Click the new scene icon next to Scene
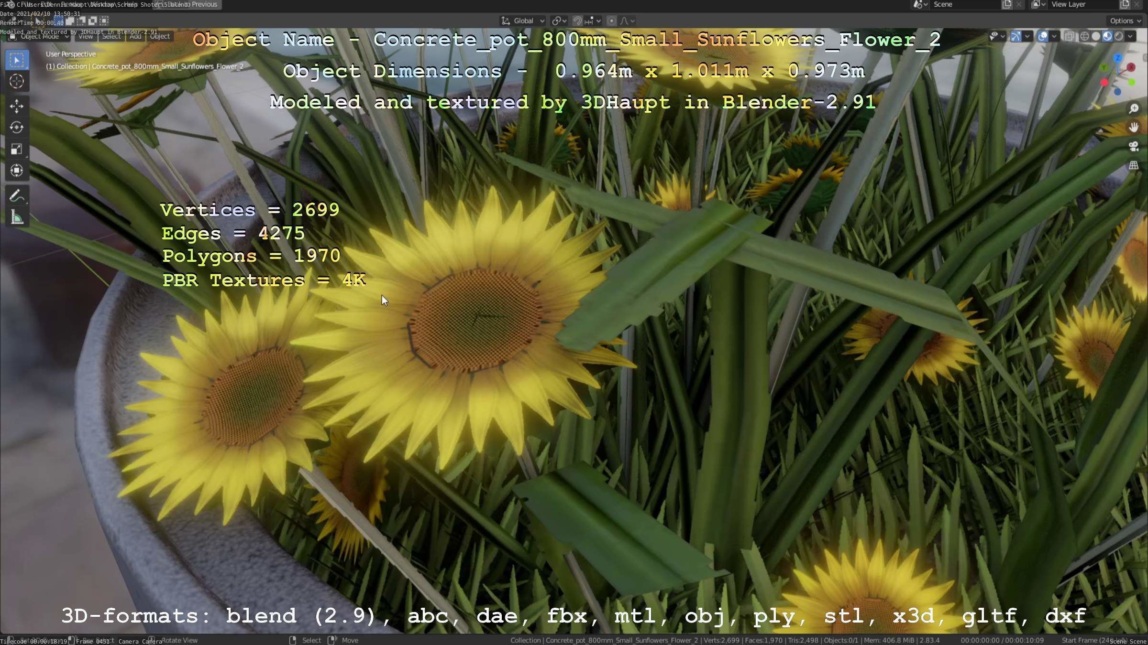 (1006, 5)
